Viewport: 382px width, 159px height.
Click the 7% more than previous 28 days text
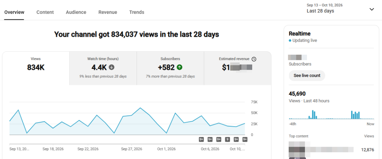pyautogui.click(x=170, y=76)
